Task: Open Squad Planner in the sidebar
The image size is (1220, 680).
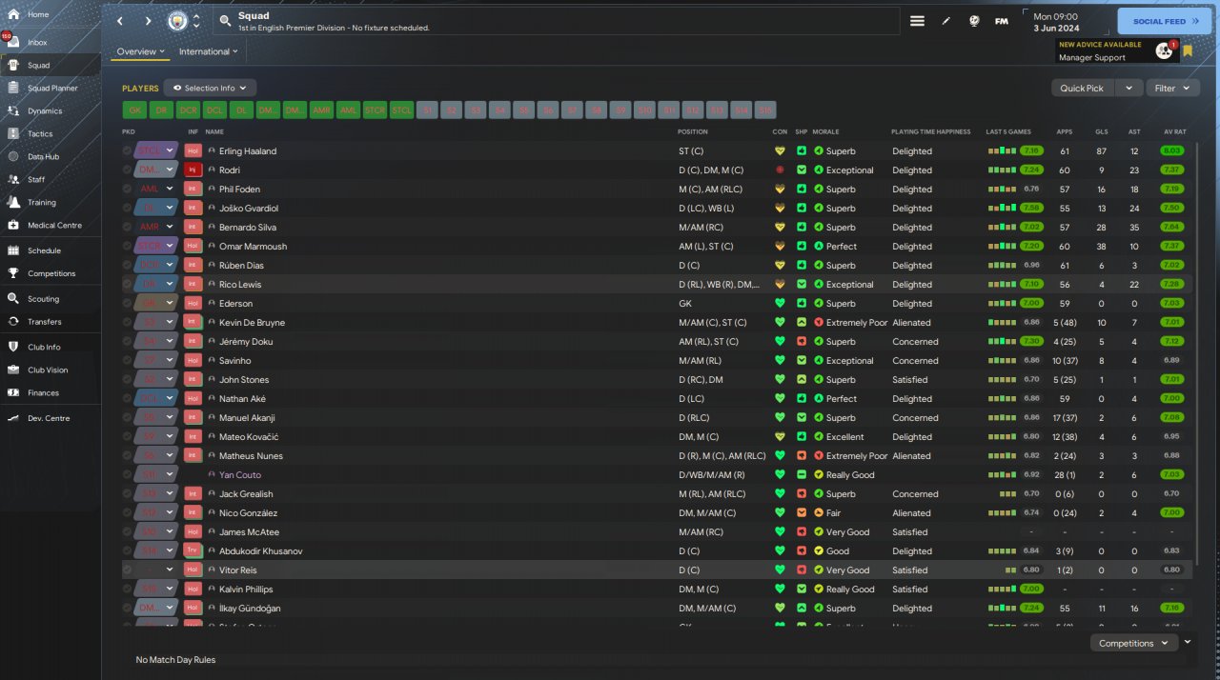Action: pos(51,88)
